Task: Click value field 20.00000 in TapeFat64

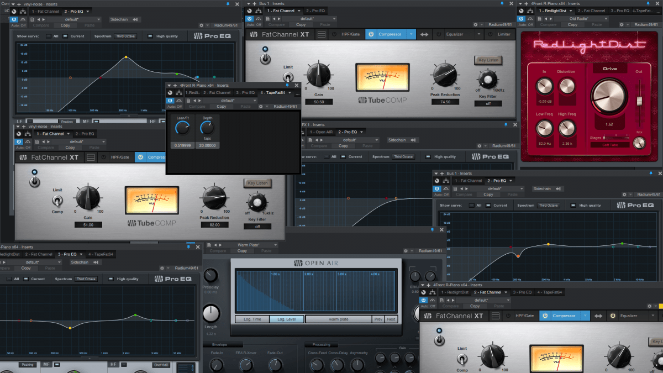Action: [207, 145]
